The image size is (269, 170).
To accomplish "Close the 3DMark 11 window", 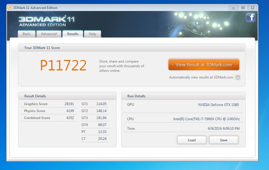I will tap(252, 8).
